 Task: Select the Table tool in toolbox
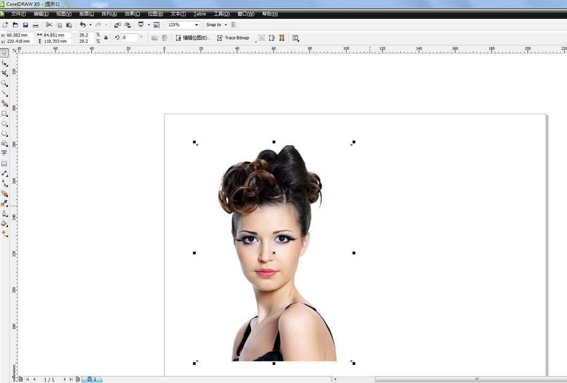click(x=4, y=164)
